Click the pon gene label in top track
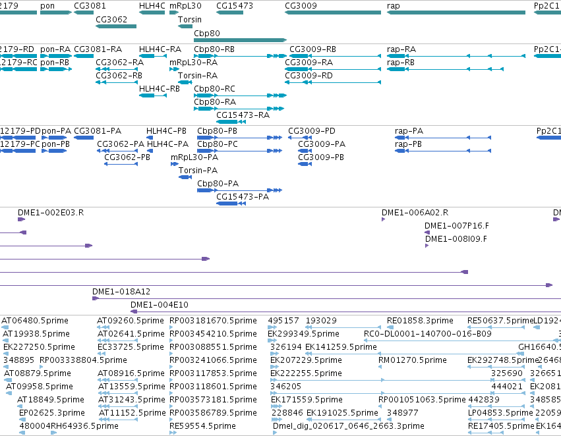This screenshot has width=561, height=436. point(47,6)
